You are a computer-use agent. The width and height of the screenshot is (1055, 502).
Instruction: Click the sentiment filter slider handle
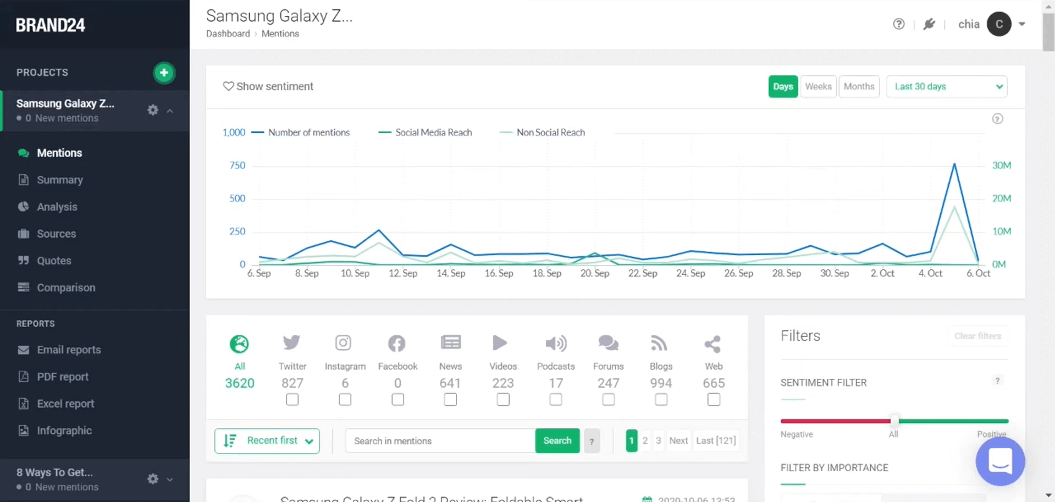coord(894,421)
